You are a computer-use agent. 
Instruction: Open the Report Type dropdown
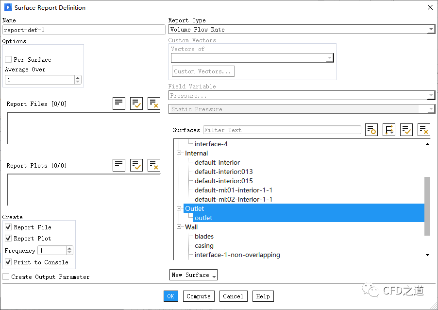click(x=301, y=30)
